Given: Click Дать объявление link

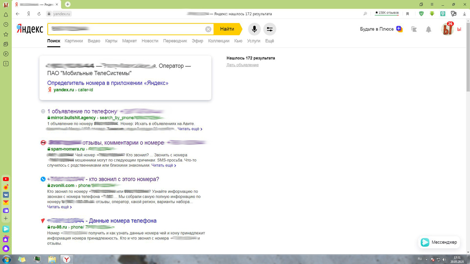Looking at the screenshot, I should click(x=242, y=65).
